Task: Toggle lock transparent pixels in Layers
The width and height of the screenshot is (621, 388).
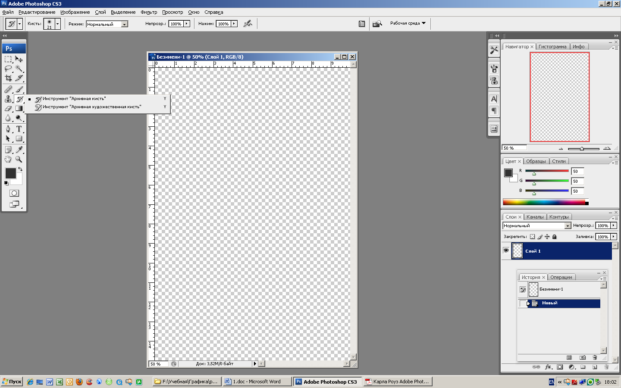Action: pos(533,237)
